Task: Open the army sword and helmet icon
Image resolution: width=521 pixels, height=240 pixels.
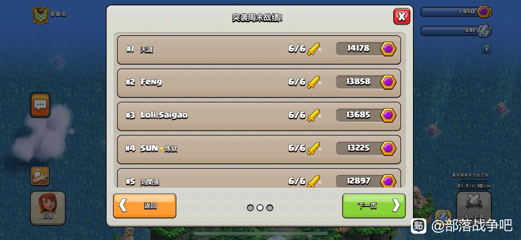Action: [x=40, y=176]
